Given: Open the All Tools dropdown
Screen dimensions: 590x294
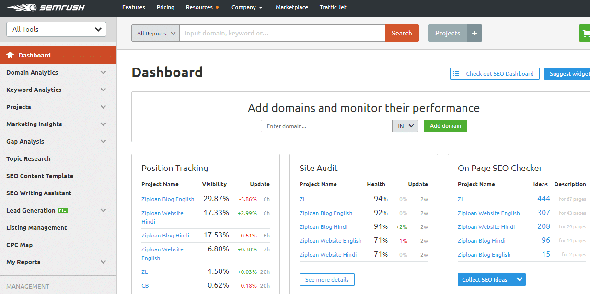Looking at the screenshot, I should pos(56,29).
